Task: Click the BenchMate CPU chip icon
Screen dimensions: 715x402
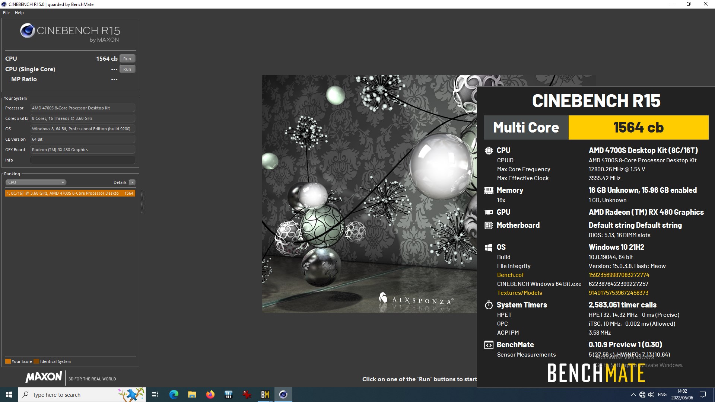Action: point(489,150)
